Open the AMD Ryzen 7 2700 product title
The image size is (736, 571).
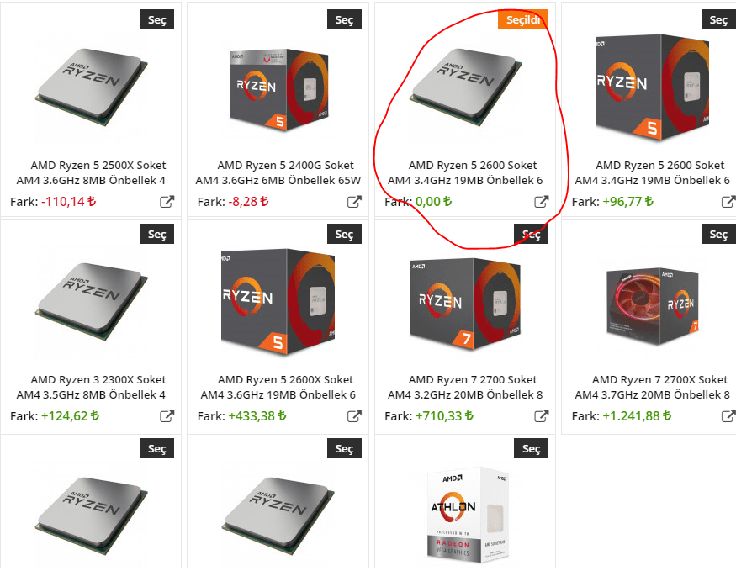point(465,387)
